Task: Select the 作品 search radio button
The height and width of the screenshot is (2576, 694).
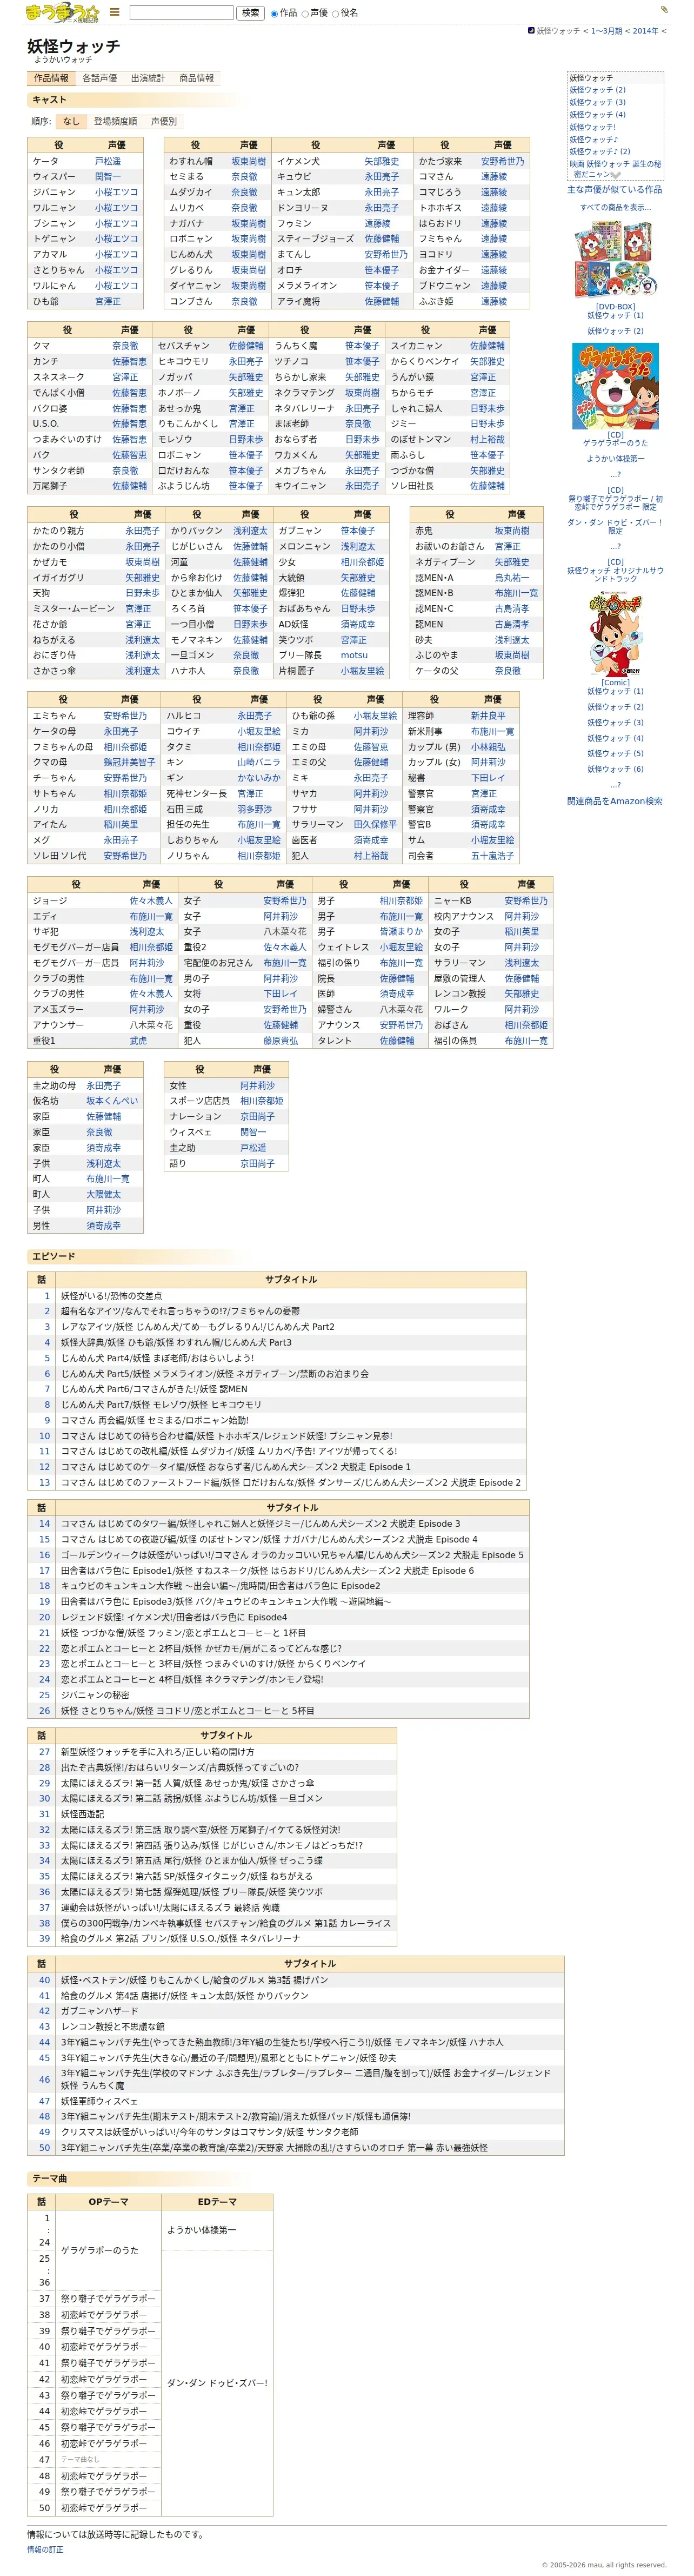Action: (274, 14)
